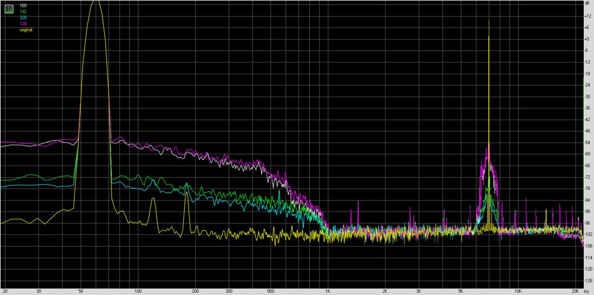Image resolution: width=594 pixels, height=295 pixels.
Task: Click the "-6" level axis label
Action: tap(586, 51)
